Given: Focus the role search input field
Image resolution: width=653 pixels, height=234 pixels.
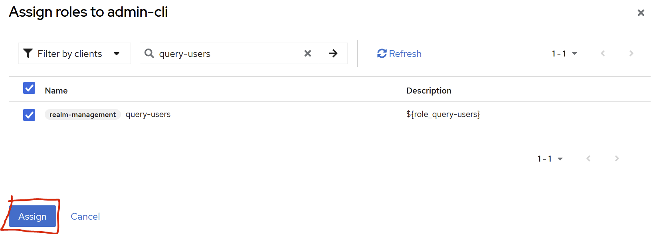Looking at the screenshot, I should [x=228, y=54].
